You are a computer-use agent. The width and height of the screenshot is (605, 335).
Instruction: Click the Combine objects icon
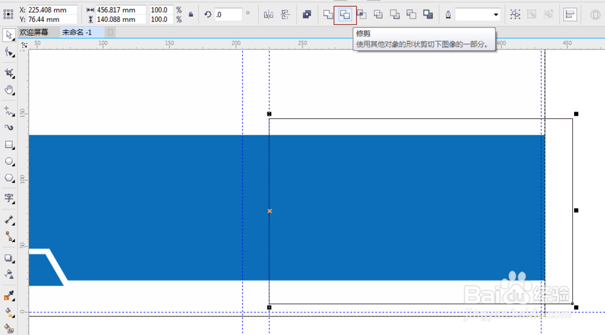click(x=307, y=14)
